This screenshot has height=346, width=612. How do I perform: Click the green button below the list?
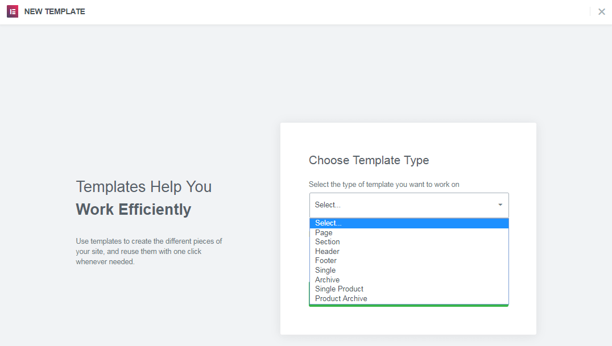click(408, 305)
